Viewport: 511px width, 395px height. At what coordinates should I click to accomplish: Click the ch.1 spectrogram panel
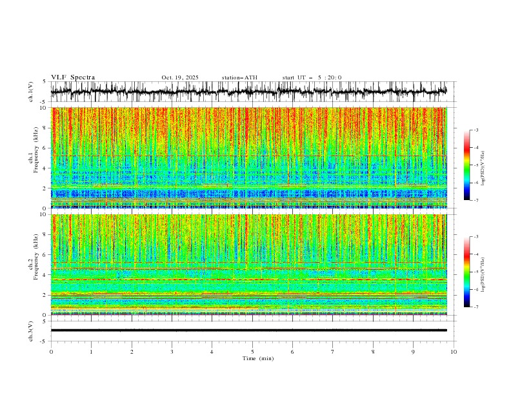coord(249,157)
